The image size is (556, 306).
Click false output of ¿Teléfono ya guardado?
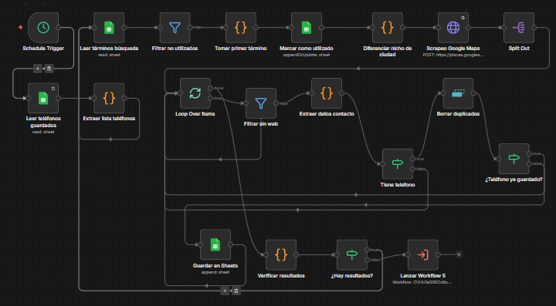[529, 163]
